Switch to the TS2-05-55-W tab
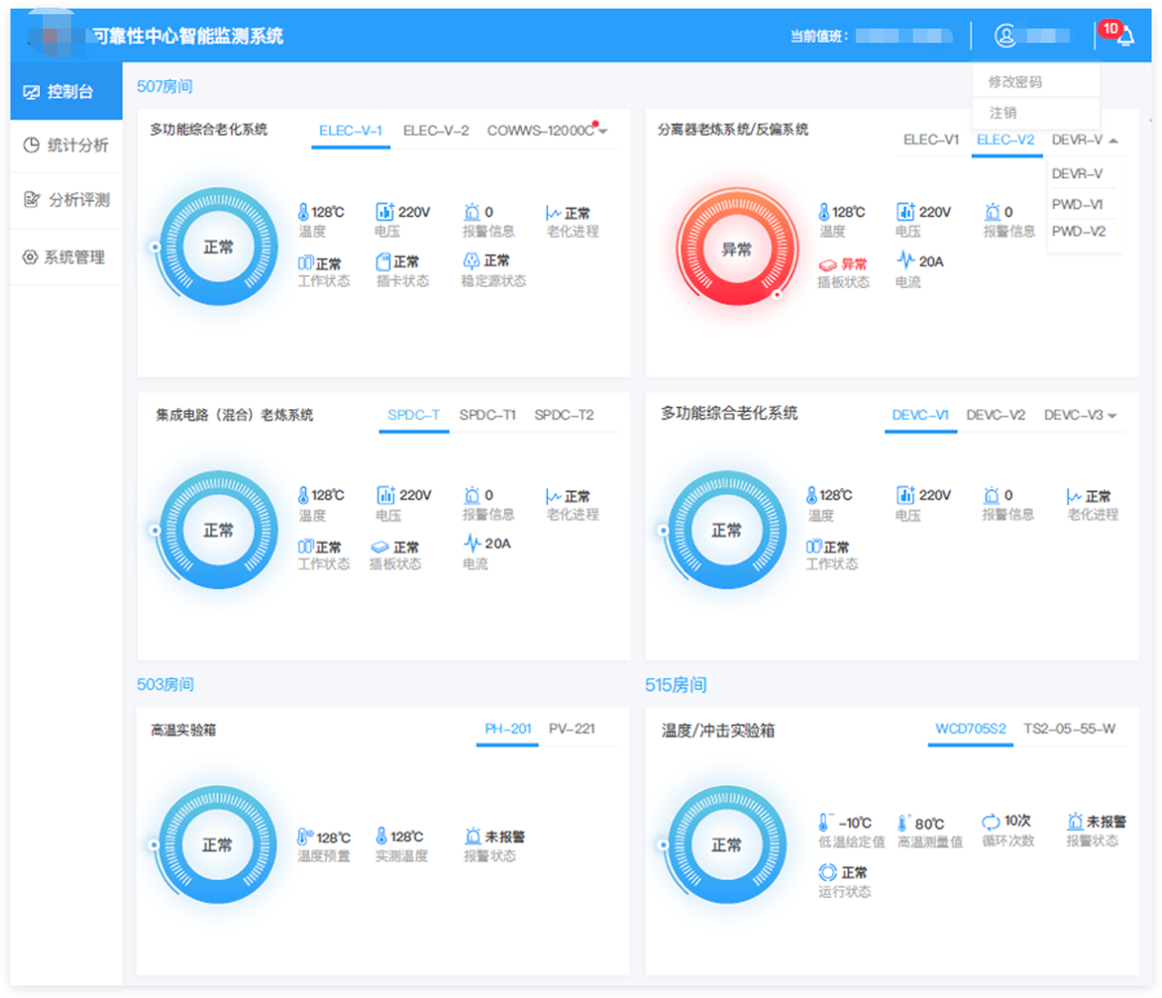Screen dimensions: 1162x998 coord(1069,729)
